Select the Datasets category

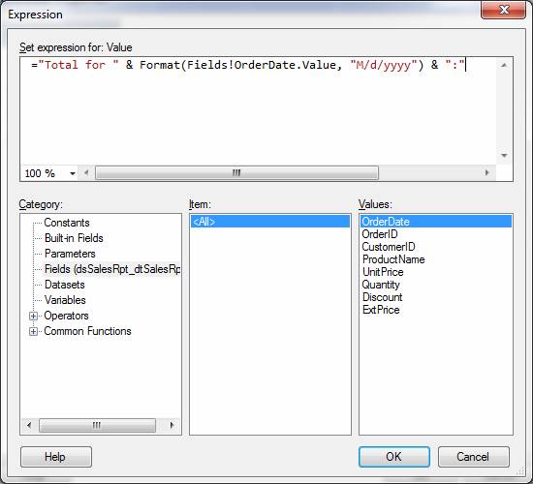coord(65,285)
